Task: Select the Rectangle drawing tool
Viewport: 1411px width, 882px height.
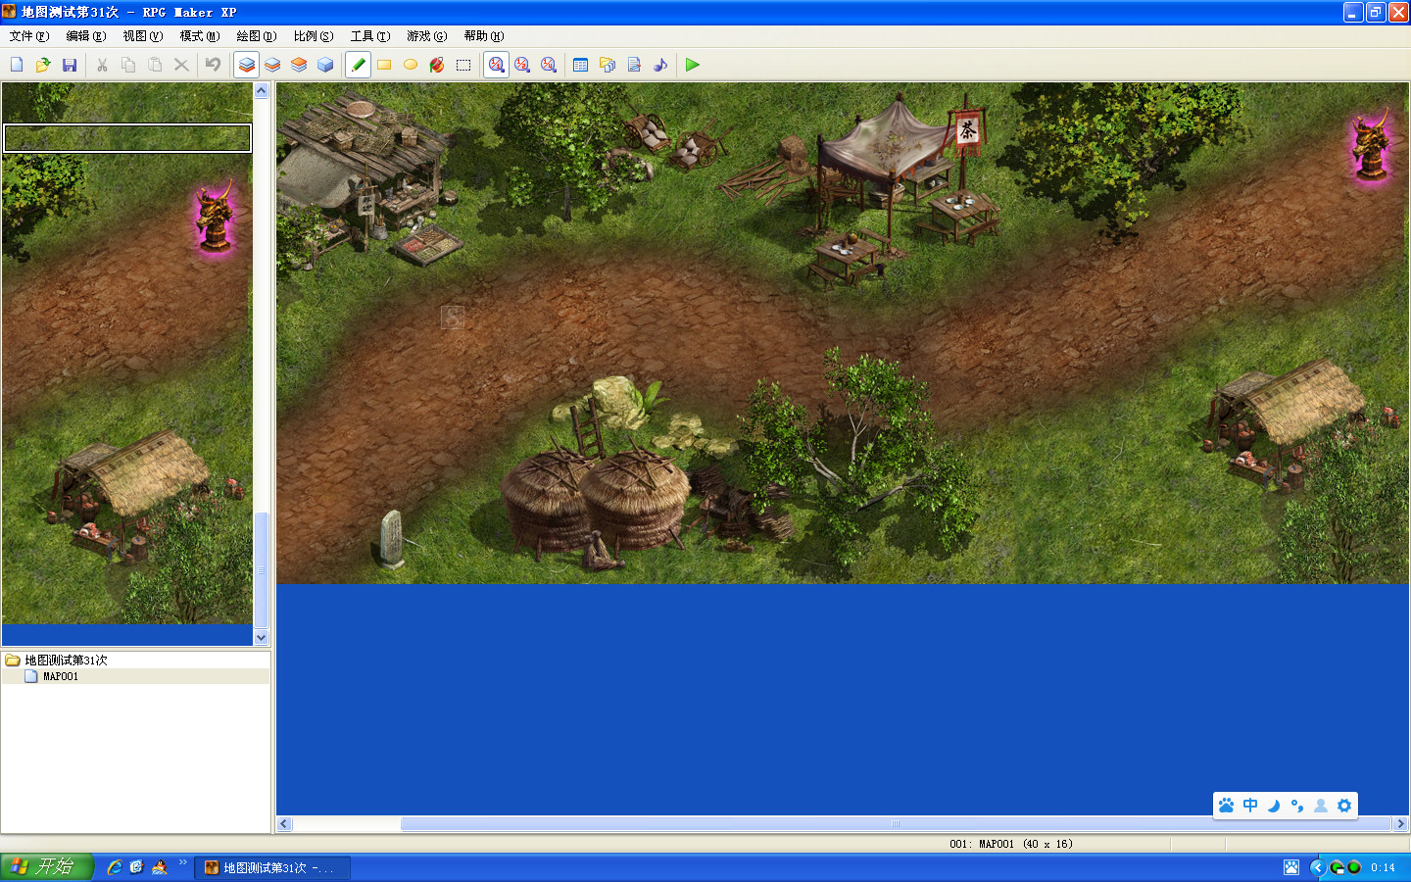Action: click(x=384, y=65)
